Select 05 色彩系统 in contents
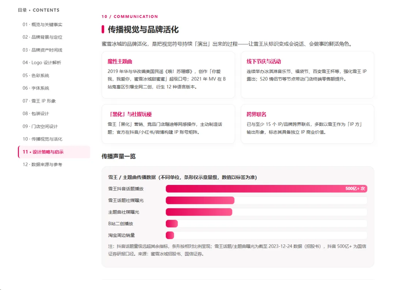The height and width of the screenshot is (290, 394). (36, 76)
